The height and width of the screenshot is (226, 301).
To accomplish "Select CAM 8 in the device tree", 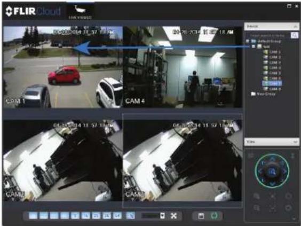I will (x=272, y=89).
